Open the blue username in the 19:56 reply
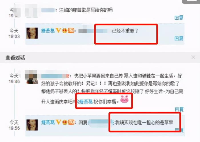 click(48, 122)
